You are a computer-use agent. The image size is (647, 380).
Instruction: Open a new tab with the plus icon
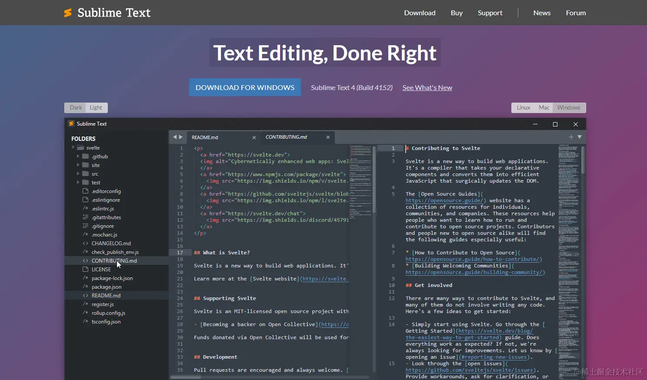click(571, 137)
